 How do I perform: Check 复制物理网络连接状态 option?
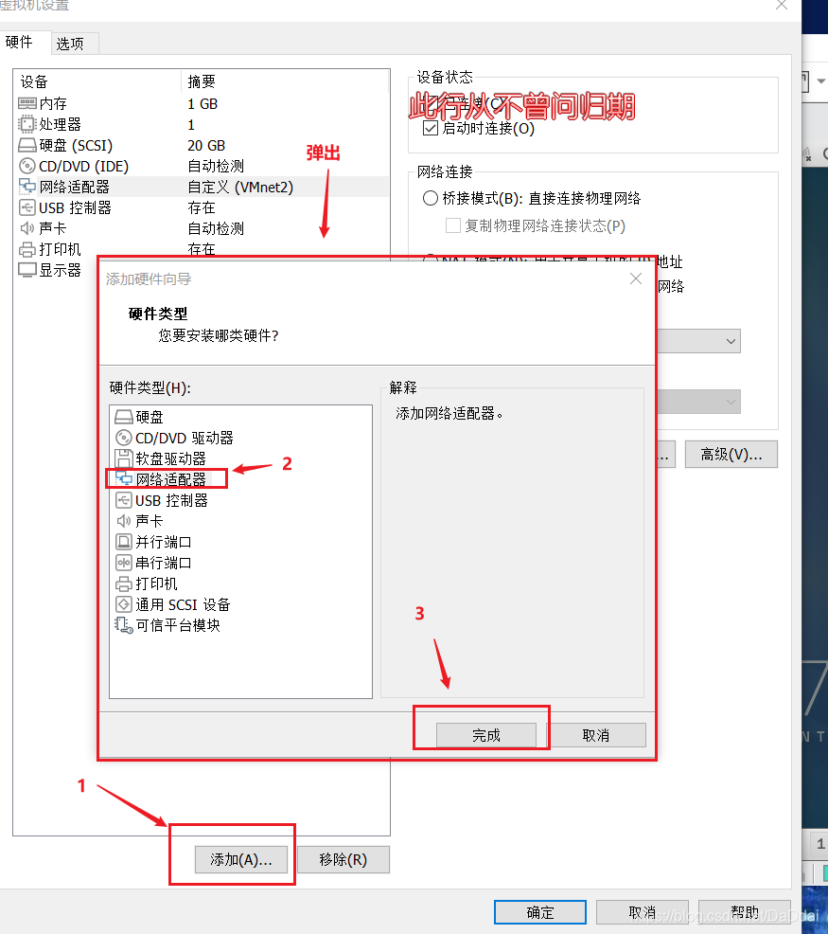451,225
